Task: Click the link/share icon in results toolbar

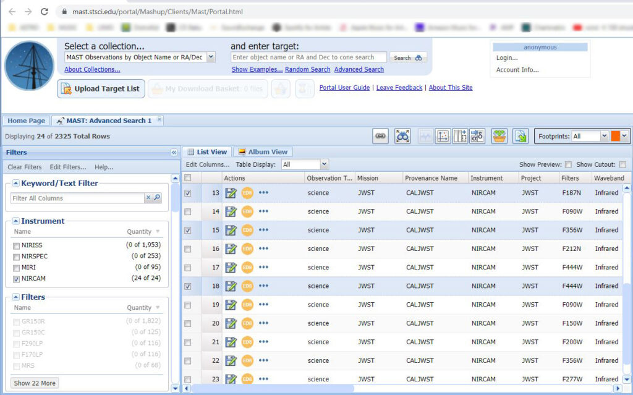Action: (381, 136)
